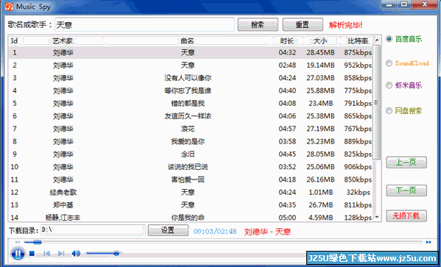Go to next page with 下一页
The height and width of the screenshot is (267, 441).
pyautogui.click(x=406, y=191)
